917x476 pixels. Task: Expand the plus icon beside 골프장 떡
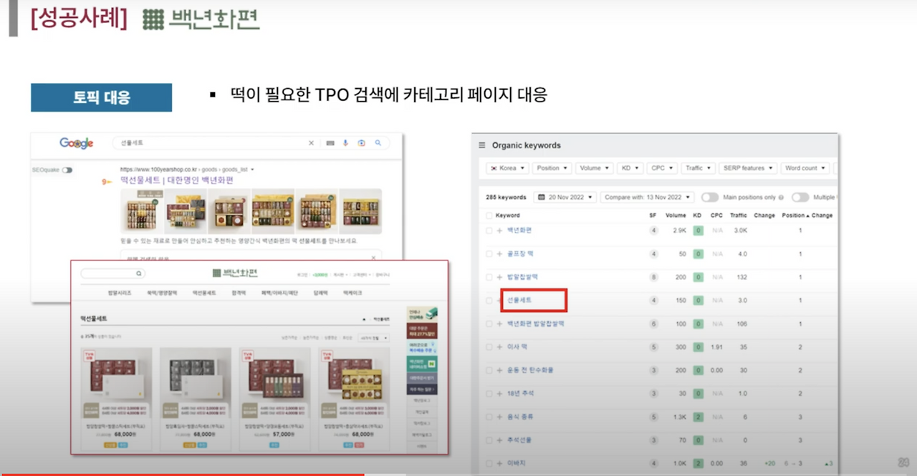click(499, 254)
